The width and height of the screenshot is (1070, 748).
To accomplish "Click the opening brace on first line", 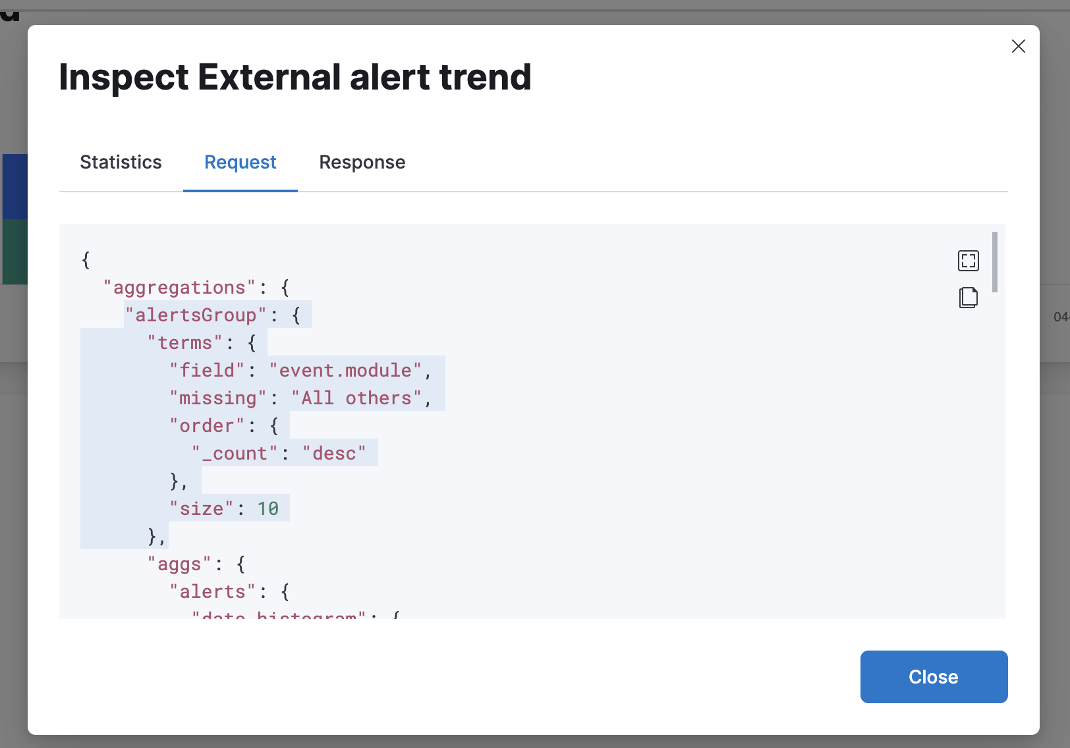I will 86,260.
